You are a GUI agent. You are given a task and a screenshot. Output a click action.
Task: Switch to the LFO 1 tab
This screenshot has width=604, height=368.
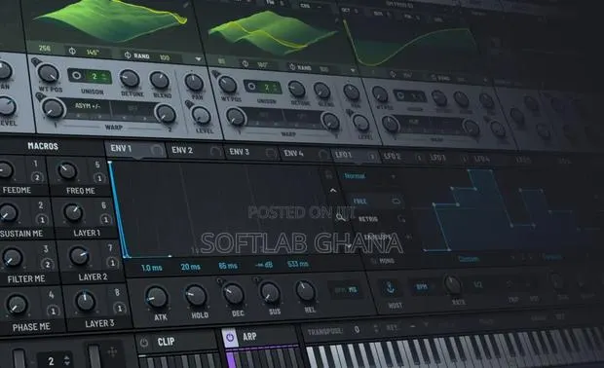[356, 156]
